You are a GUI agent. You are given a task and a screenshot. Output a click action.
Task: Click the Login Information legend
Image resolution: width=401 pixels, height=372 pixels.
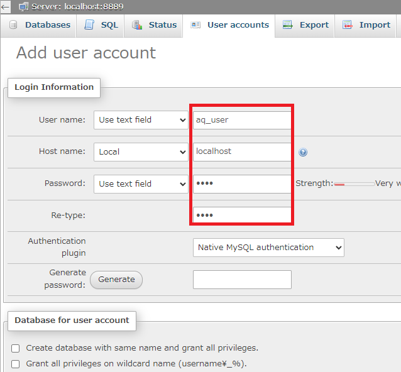pos(54,87)
